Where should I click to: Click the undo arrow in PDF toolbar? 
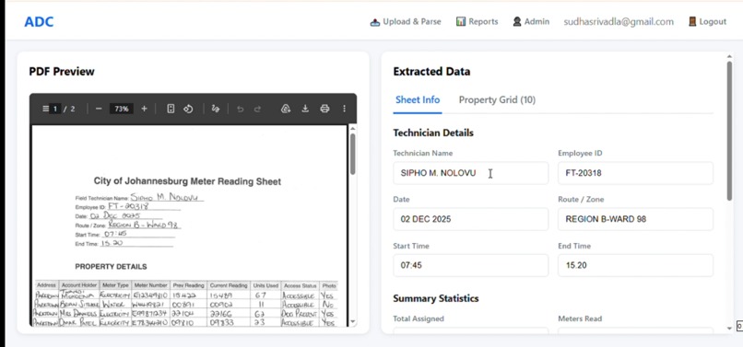tap(241, 109)
